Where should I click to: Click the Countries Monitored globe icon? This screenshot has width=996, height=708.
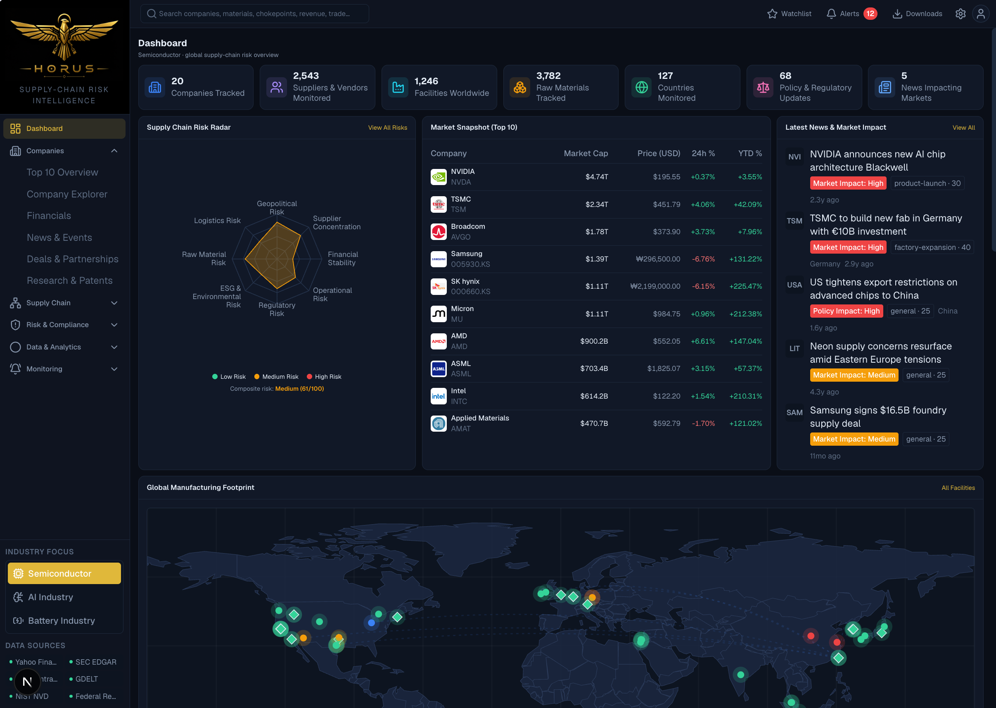(641, 87)
